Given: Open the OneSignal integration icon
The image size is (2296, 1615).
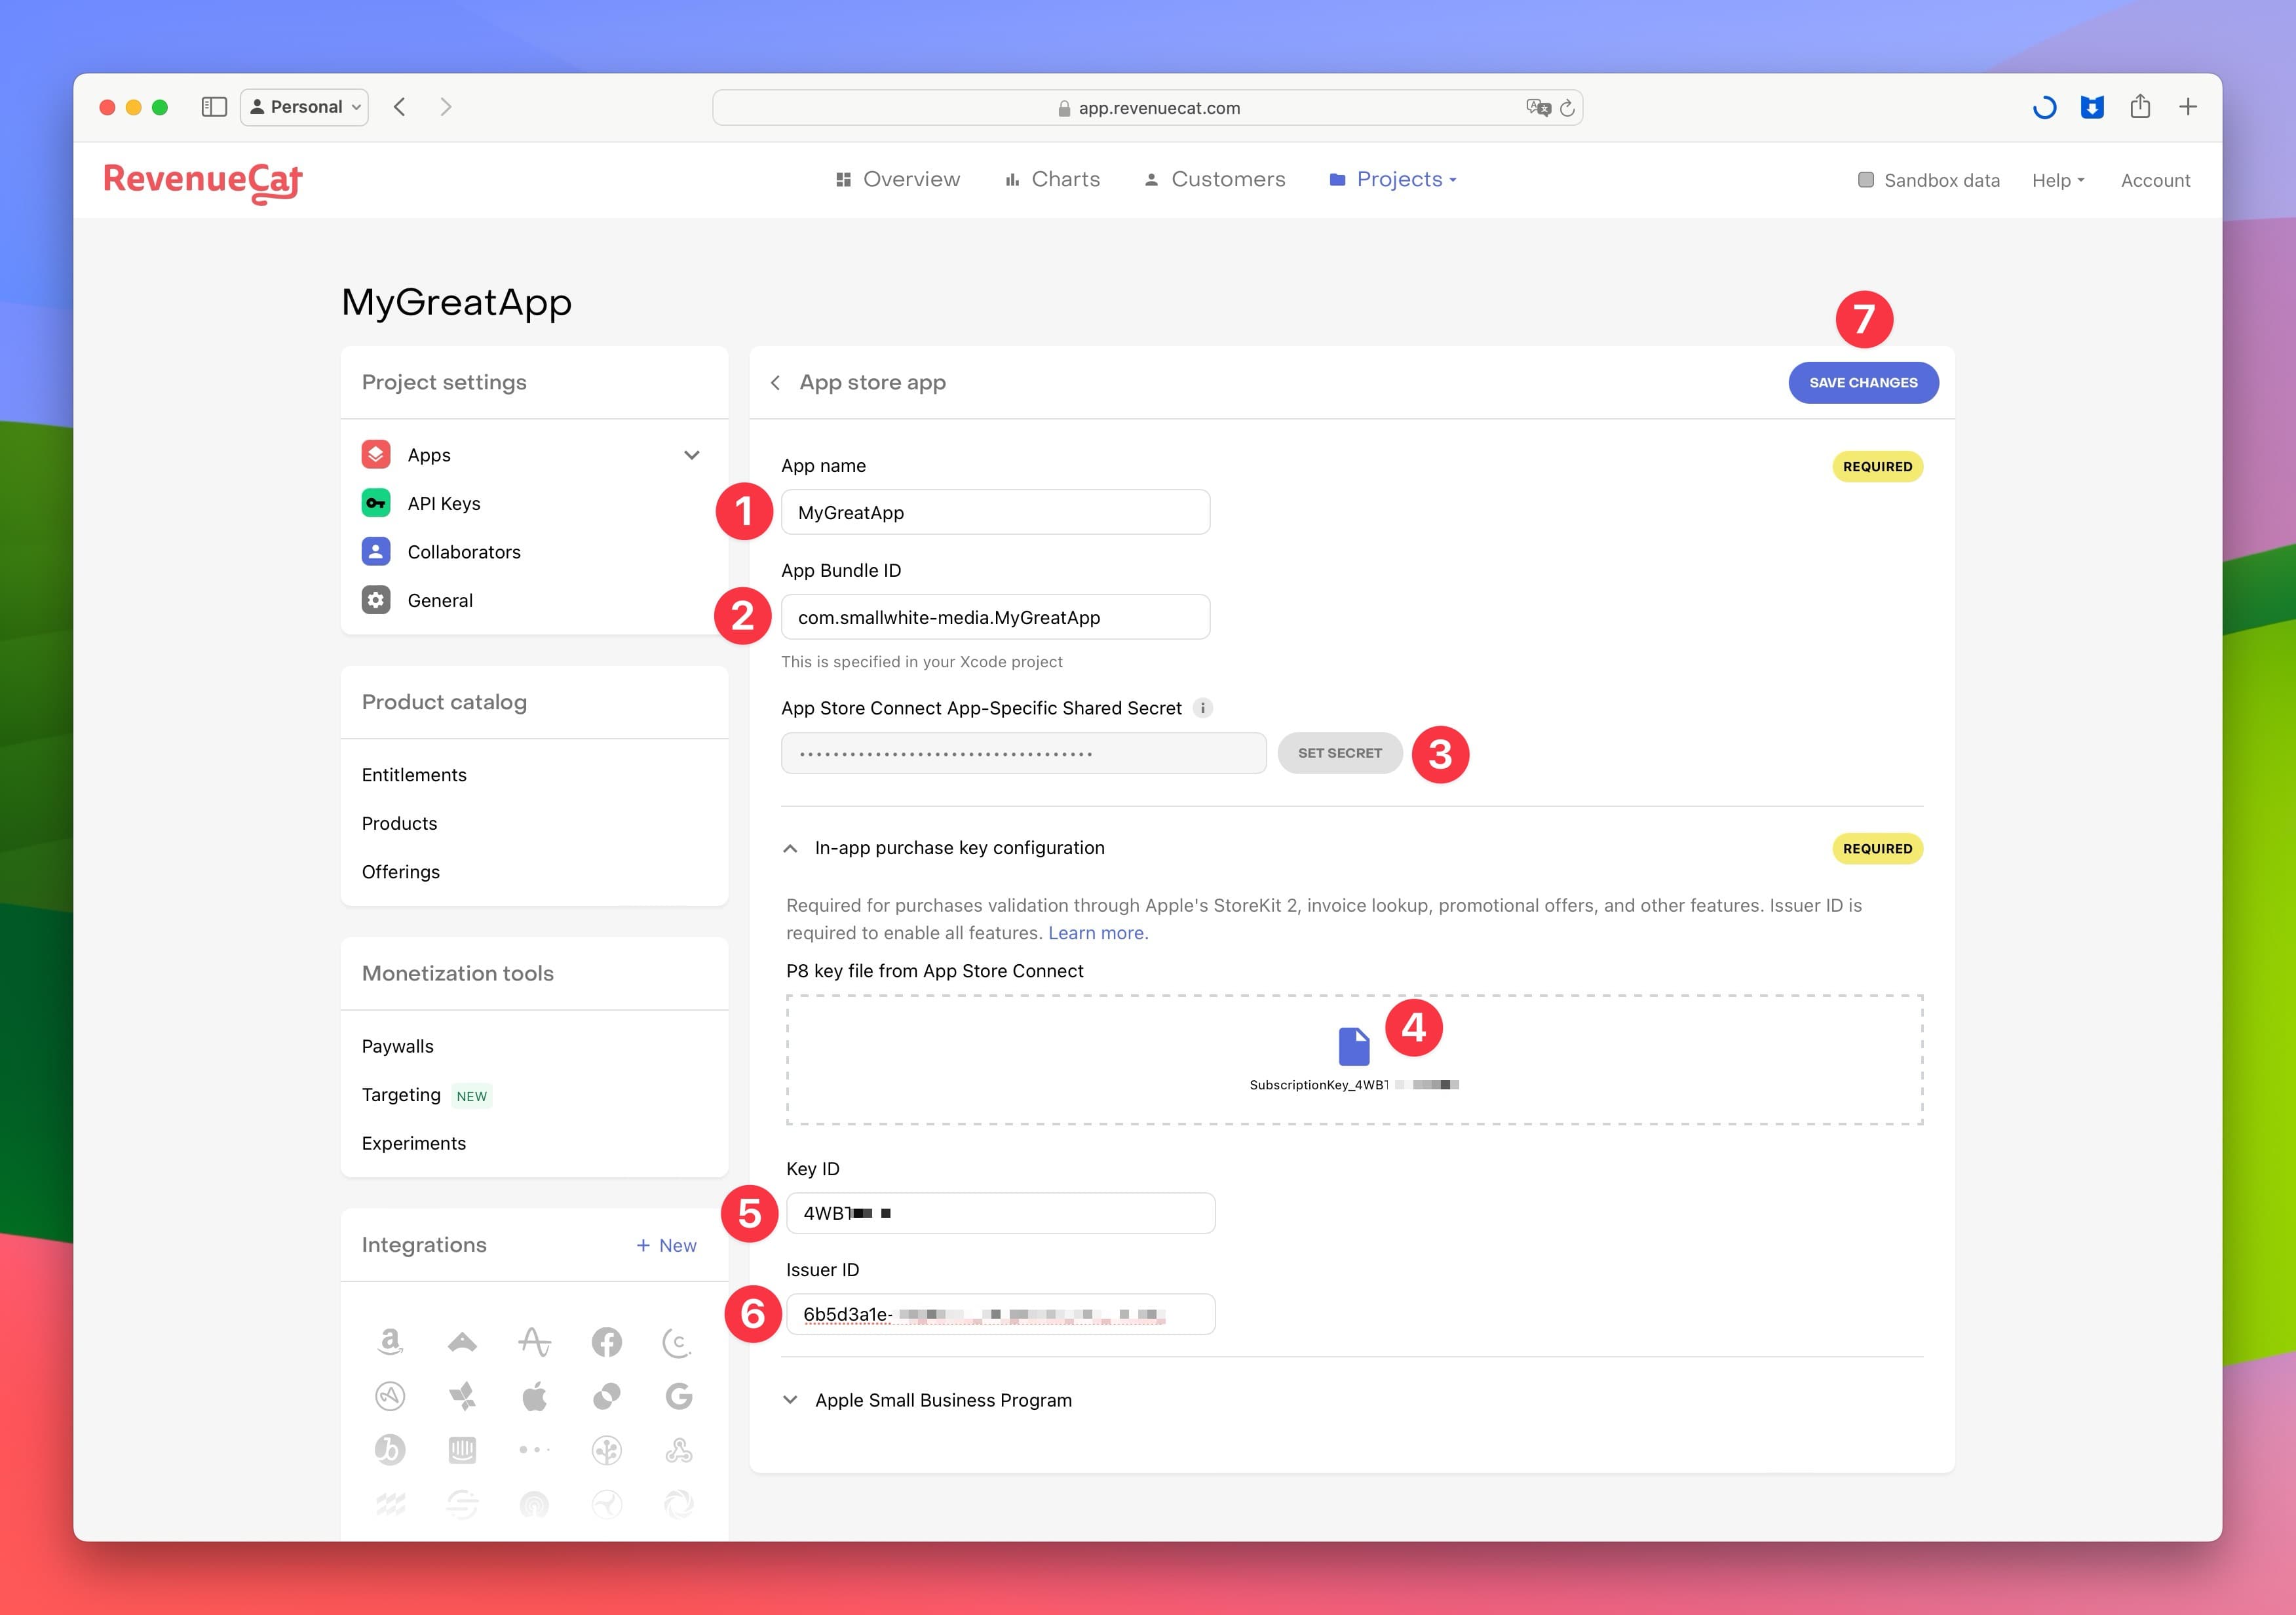Looking at the screenshot, I should pyautogui.click(x=535, y=1504).
